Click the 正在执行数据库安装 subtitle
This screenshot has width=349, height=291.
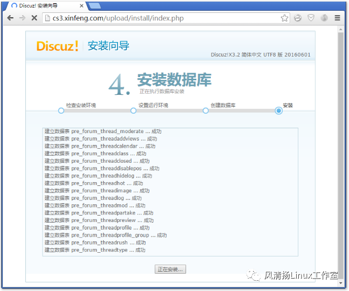[x=162, y=92]
